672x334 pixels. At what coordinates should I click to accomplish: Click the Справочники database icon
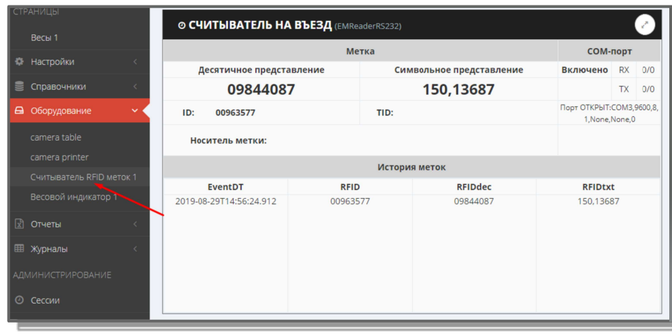[x=19, y=87]
